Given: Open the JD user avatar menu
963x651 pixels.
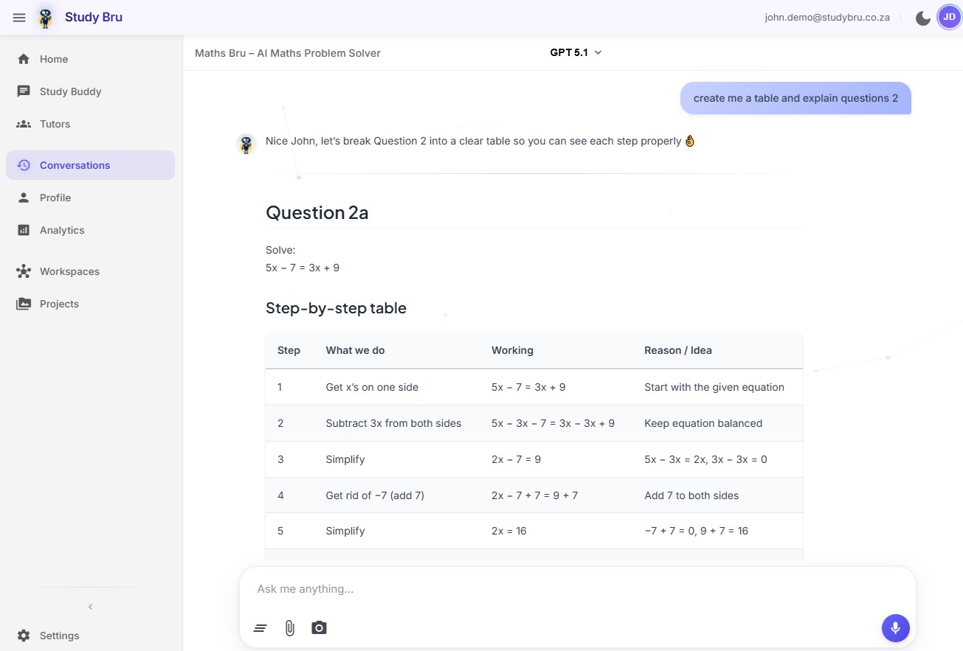Looking at the screenshot, I should (x=949, y=17).
